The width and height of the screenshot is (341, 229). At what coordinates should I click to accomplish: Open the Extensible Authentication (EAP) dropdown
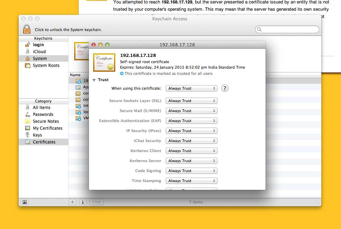(191, 121)
